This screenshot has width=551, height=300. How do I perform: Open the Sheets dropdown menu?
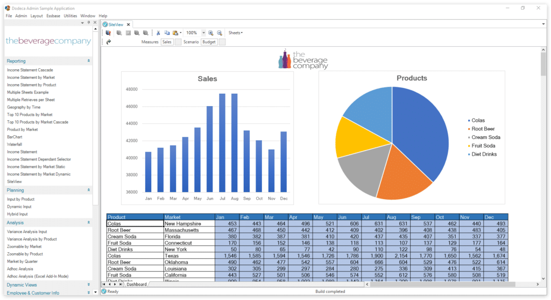click(x=236, y=33)
